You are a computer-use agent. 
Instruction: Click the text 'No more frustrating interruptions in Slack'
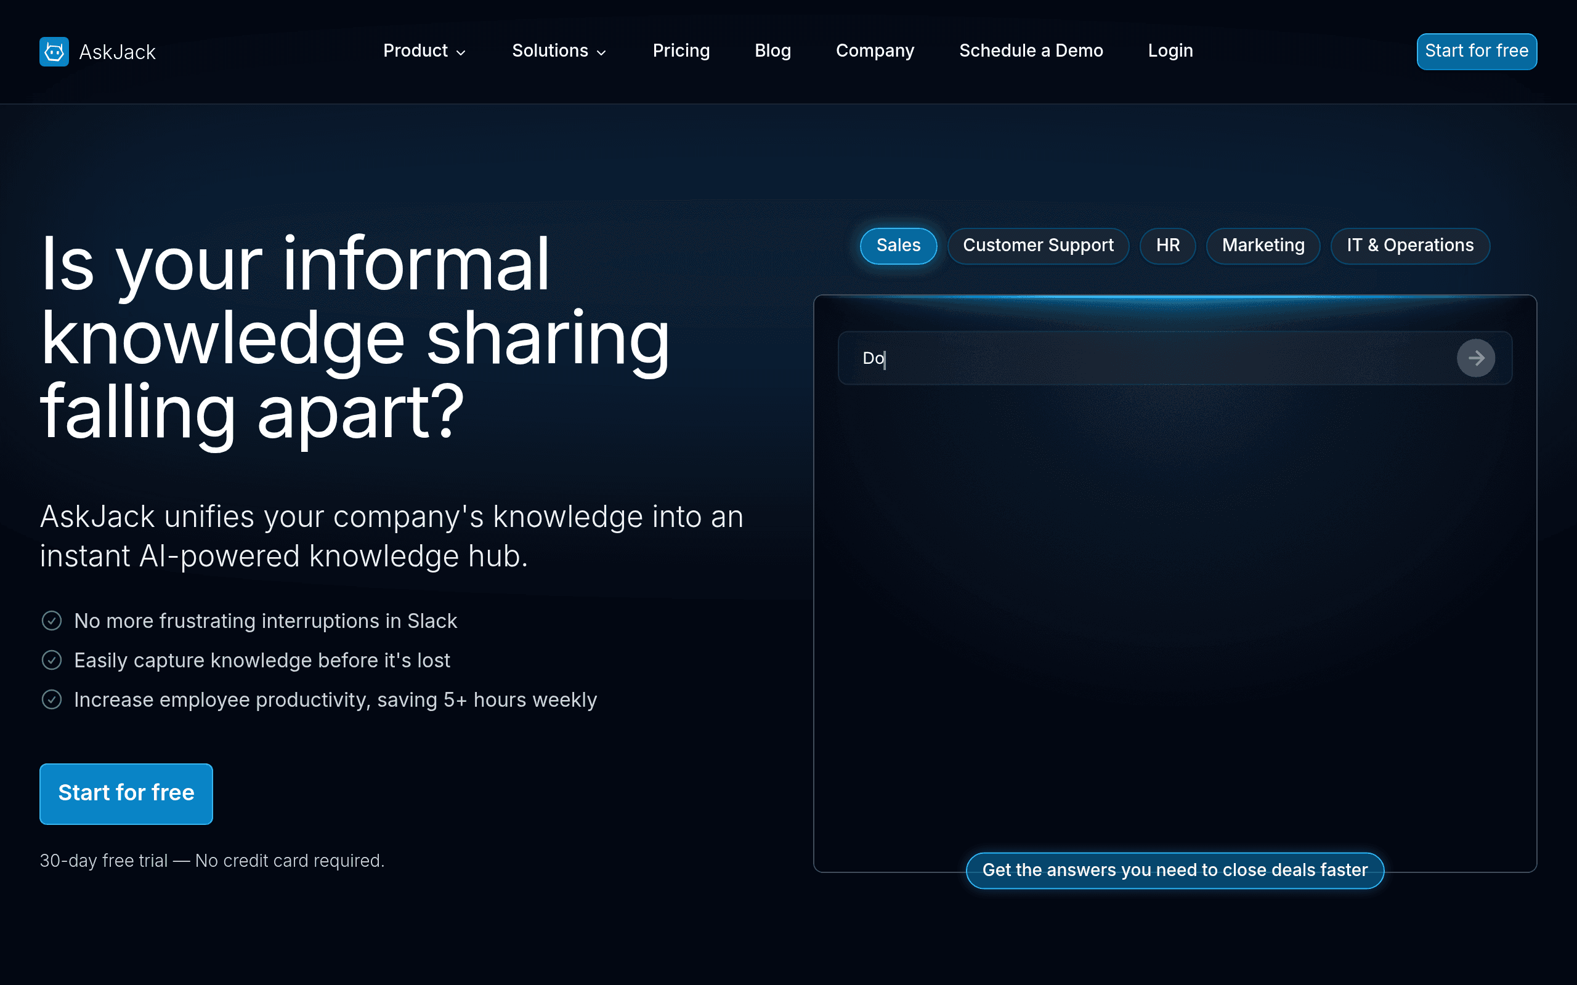click(266, 621)
